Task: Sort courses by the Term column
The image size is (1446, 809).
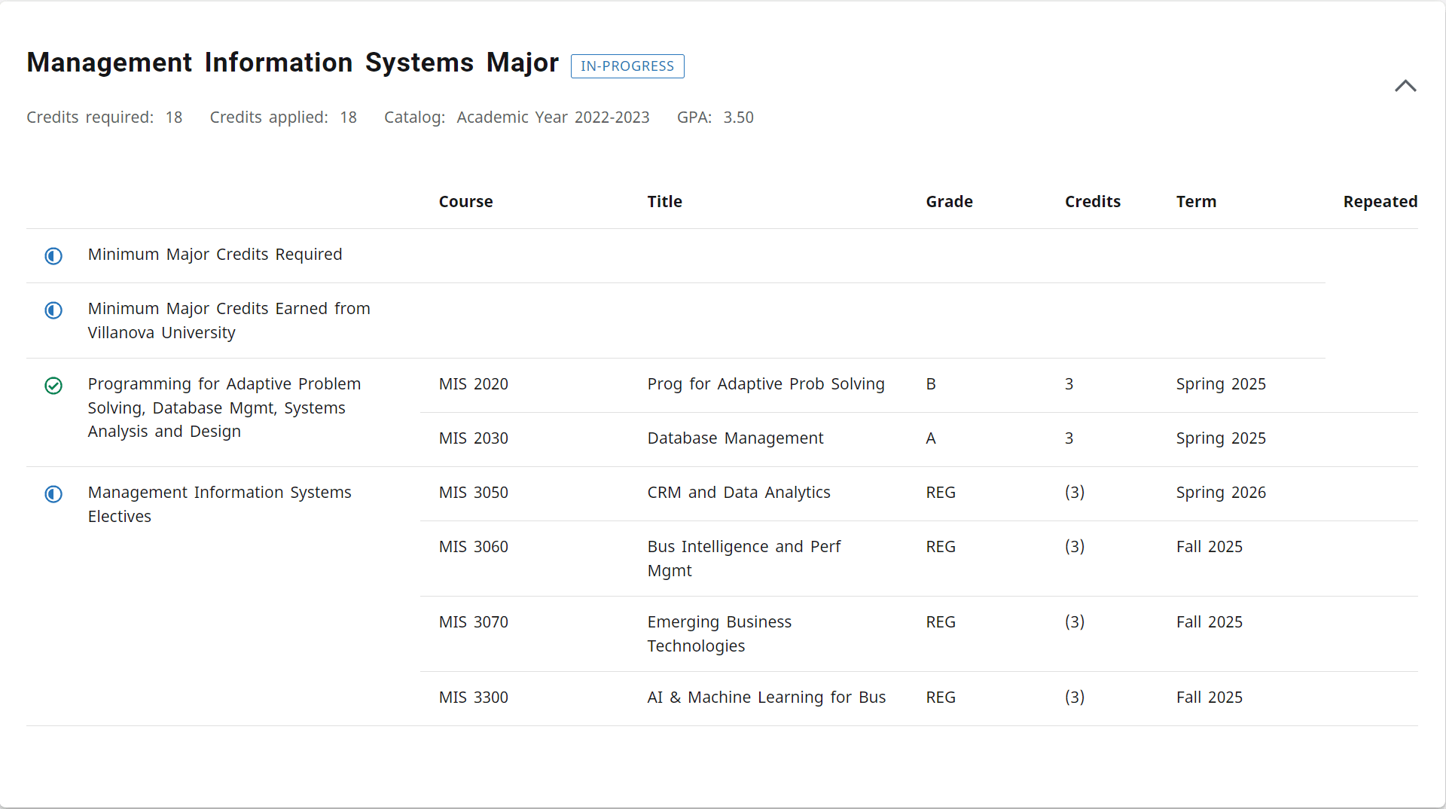Action: 1196,201
